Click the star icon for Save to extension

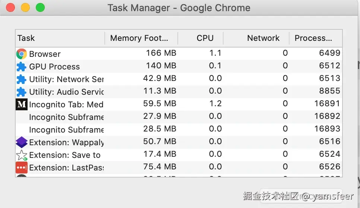click(22, 155)
